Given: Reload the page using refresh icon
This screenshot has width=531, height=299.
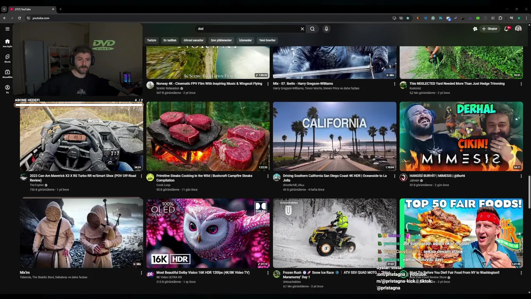Looking at the screenshot, I should (x=19, y=18).
